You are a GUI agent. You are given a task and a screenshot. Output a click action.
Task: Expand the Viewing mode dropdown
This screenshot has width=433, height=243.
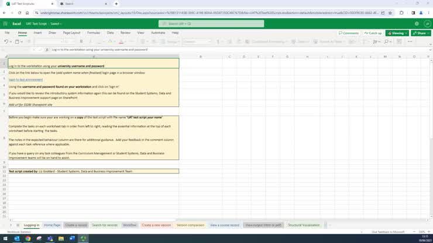click(x=397, y=33)
